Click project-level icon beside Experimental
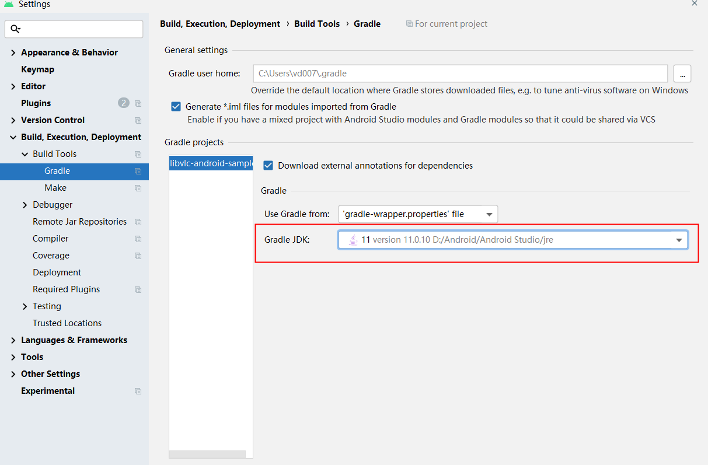Viewport: 708px width, 465px height. [138, 391]
